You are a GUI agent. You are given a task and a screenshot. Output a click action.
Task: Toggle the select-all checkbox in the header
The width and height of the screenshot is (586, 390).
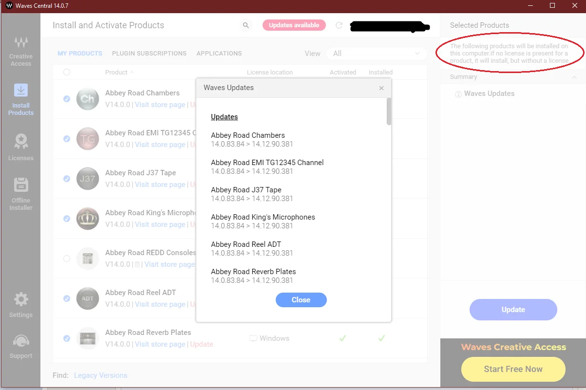tap(67, 72)
